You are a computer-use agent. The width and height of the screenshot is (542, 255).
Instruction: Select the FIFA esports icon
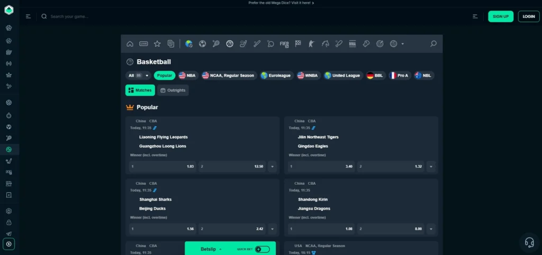(284, 44)
